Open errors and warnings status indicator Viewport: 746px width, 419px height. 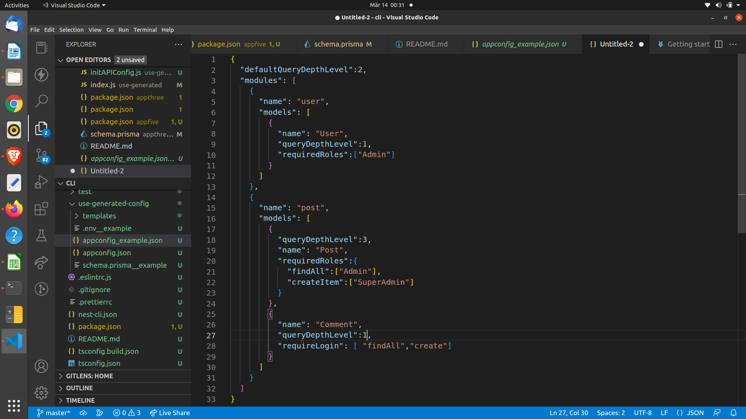(x=127, y=413)
